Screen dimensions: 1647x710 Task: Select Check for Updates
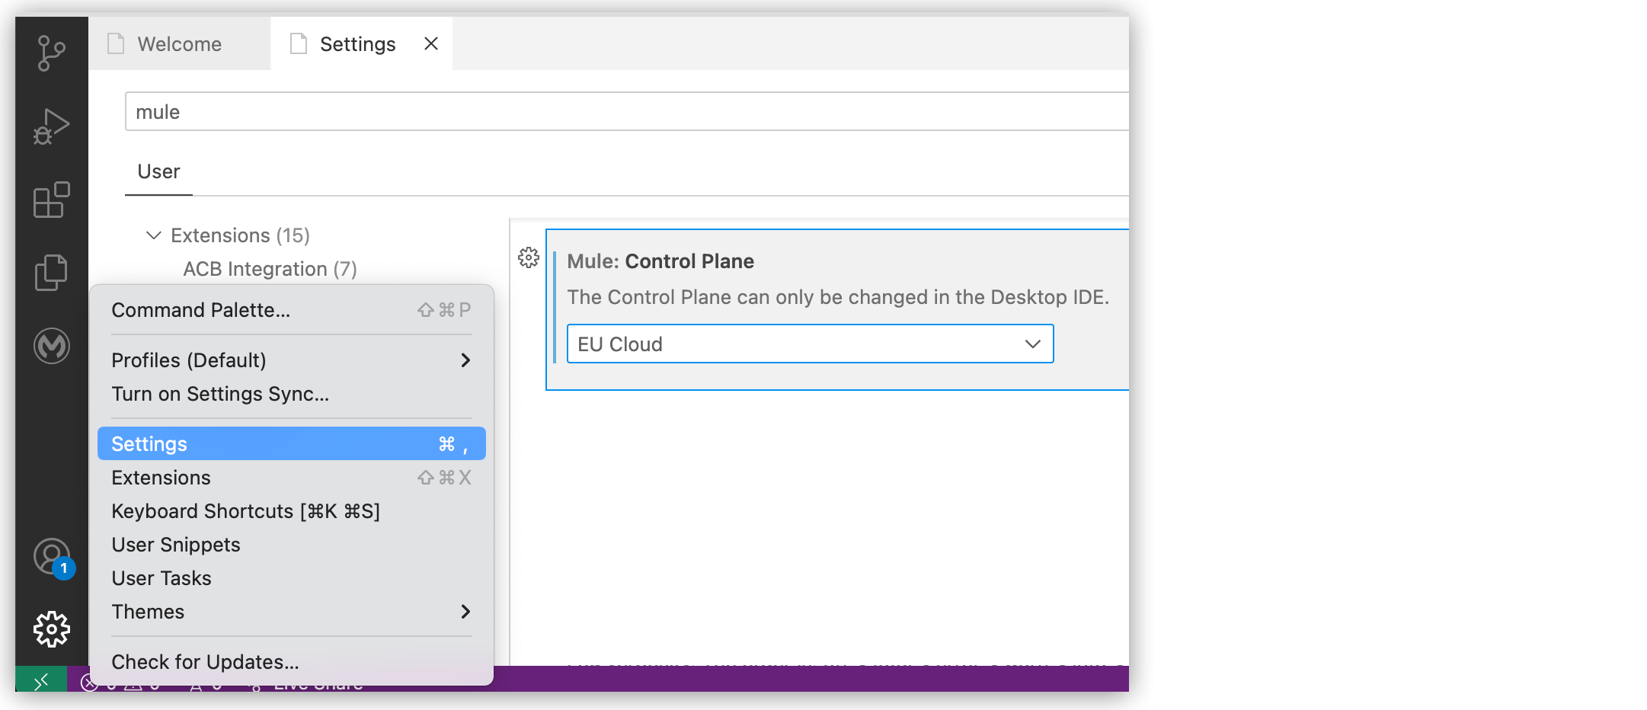[x=204, y=662]
